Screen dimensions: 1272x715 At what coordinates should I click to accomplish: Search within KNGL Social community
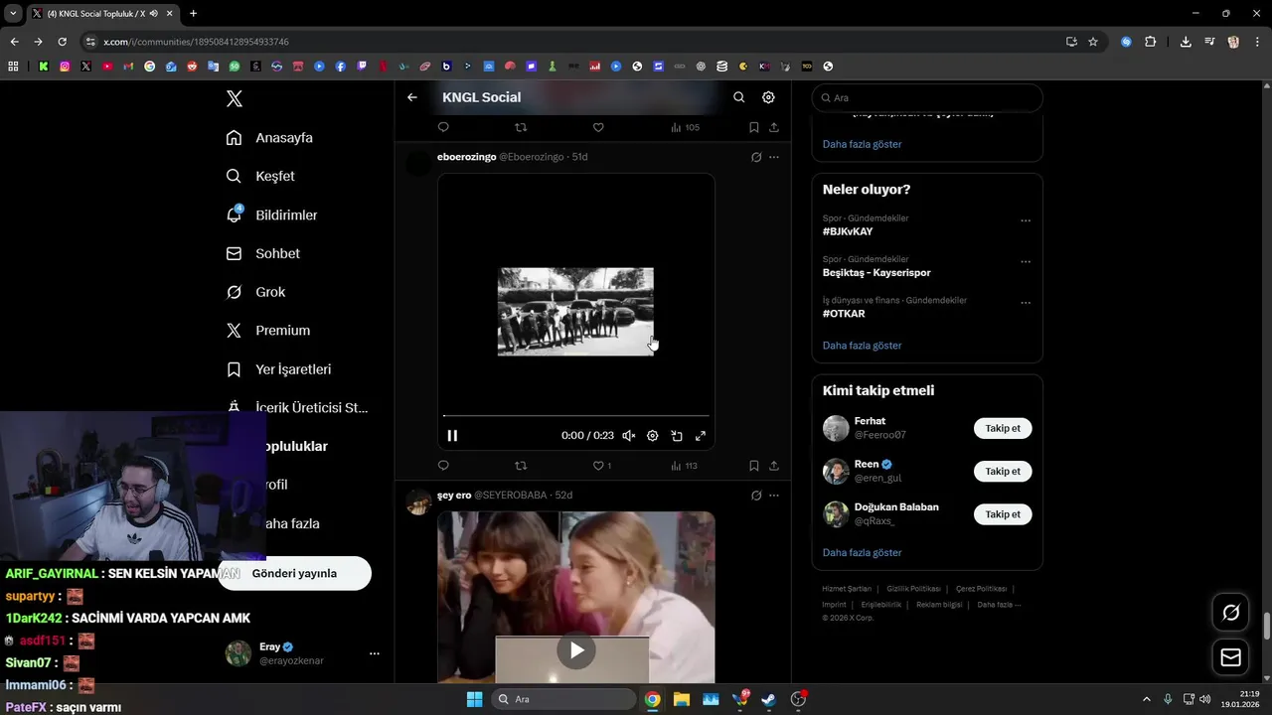(x=738, y=97)
